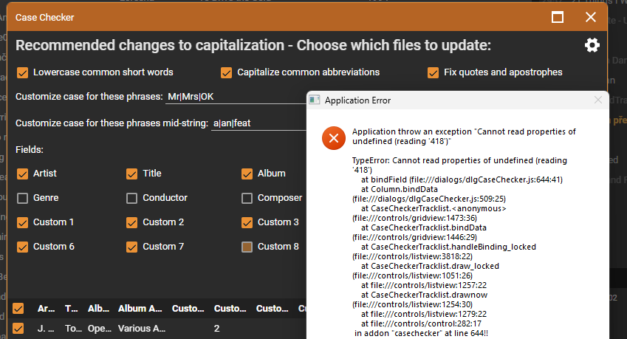Uncheck the first track row checkbox
The image size is (627, 339).
(x=18, y=329)
